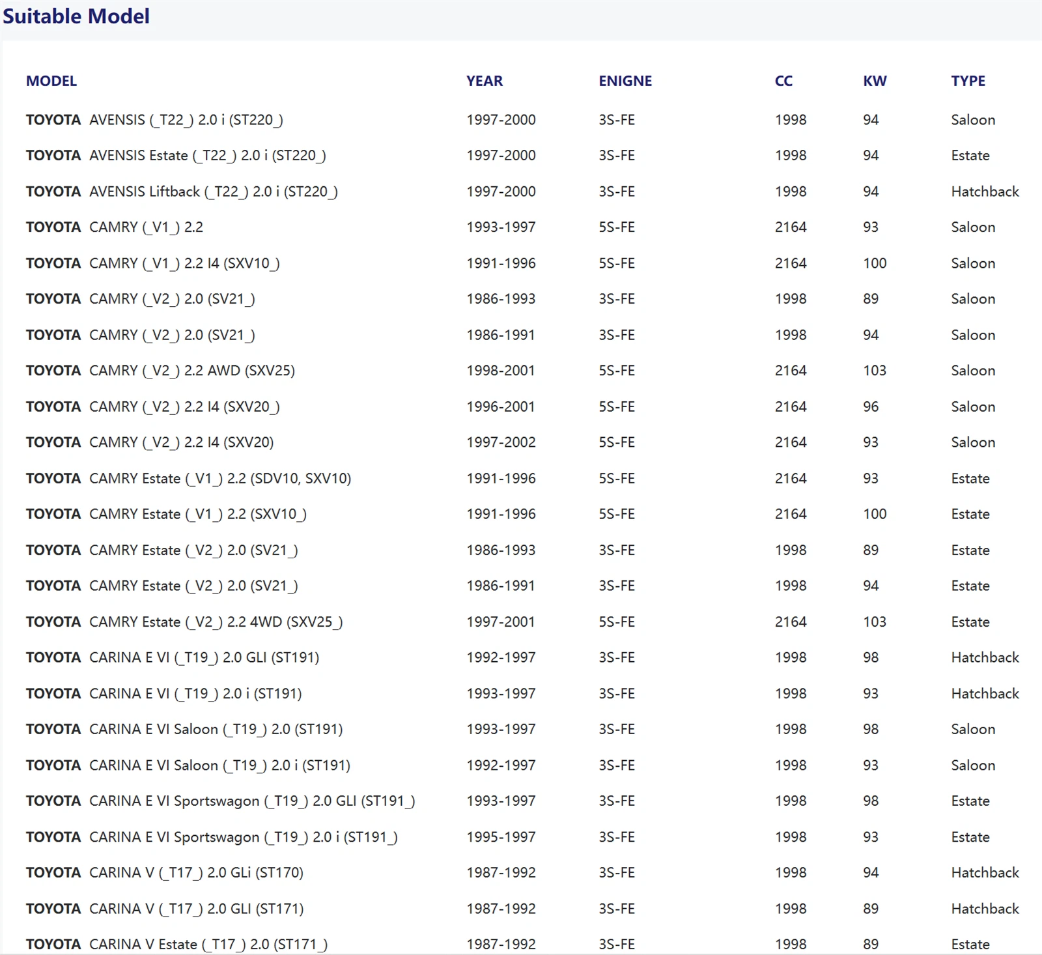Screen dimensions: 1042x955
Task: Select "CAMRY (_V1_) 2.2 I4 (SXV10_)" model text
Action: pyautogui.click(x=184, y=263)
